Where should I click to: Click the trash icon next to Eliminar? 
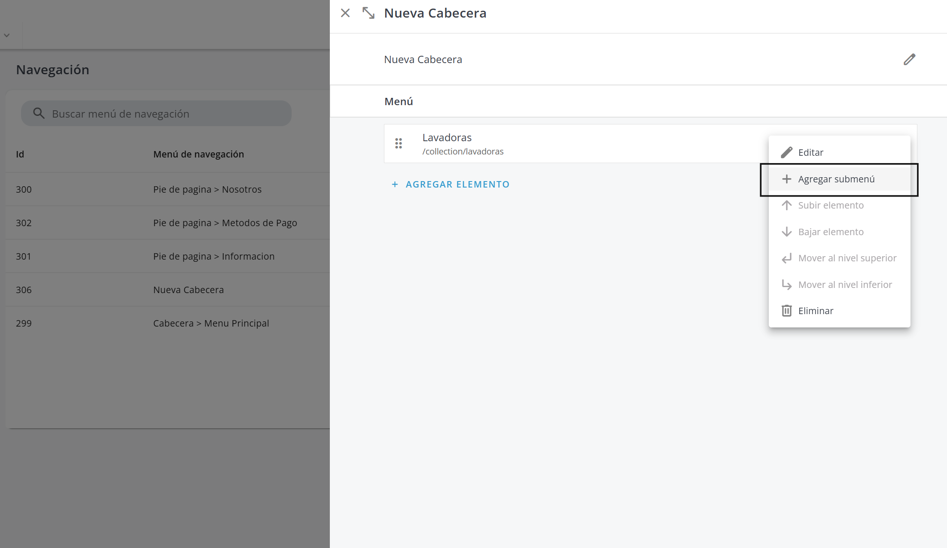click(786, 311)
